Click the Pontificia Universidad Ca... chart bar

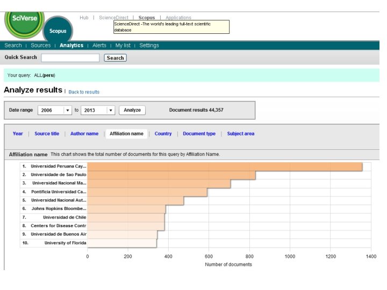(147, 192)
